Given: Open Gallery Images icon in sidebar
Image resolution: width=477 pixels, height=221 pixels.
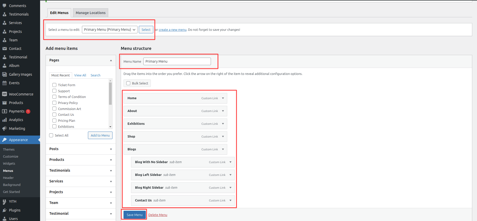Looking at the screenshot, I should [5, 74].
